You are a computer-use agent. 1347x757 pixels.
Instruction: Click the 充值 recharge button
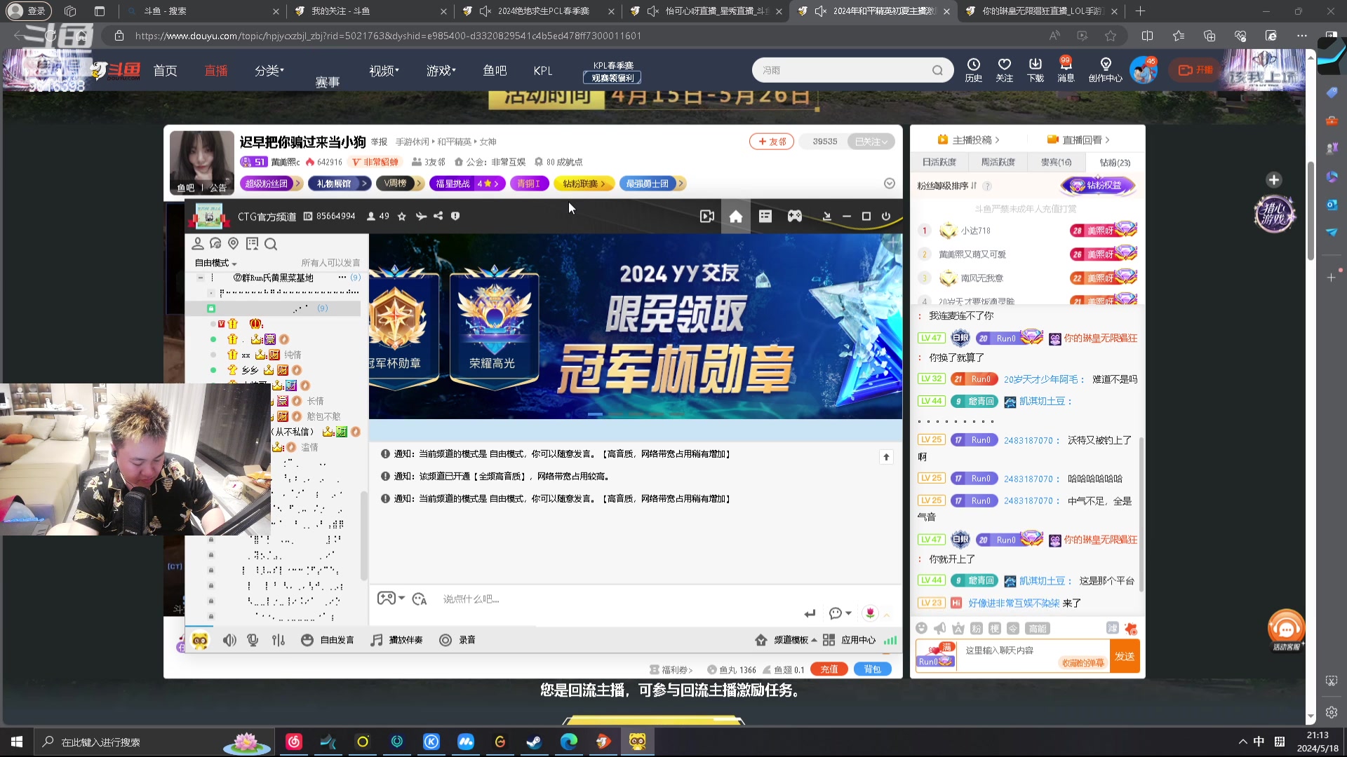829,669
